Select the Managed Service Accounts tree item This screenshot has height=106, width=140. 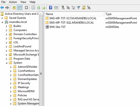[26, 50]
